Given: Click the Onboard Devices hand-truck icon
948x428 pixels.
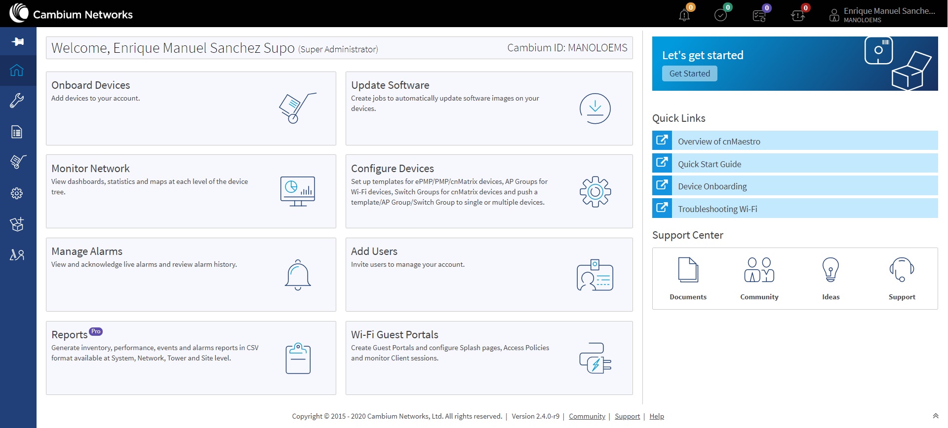Looking at the screenshot, I should (x=297, y=108).
